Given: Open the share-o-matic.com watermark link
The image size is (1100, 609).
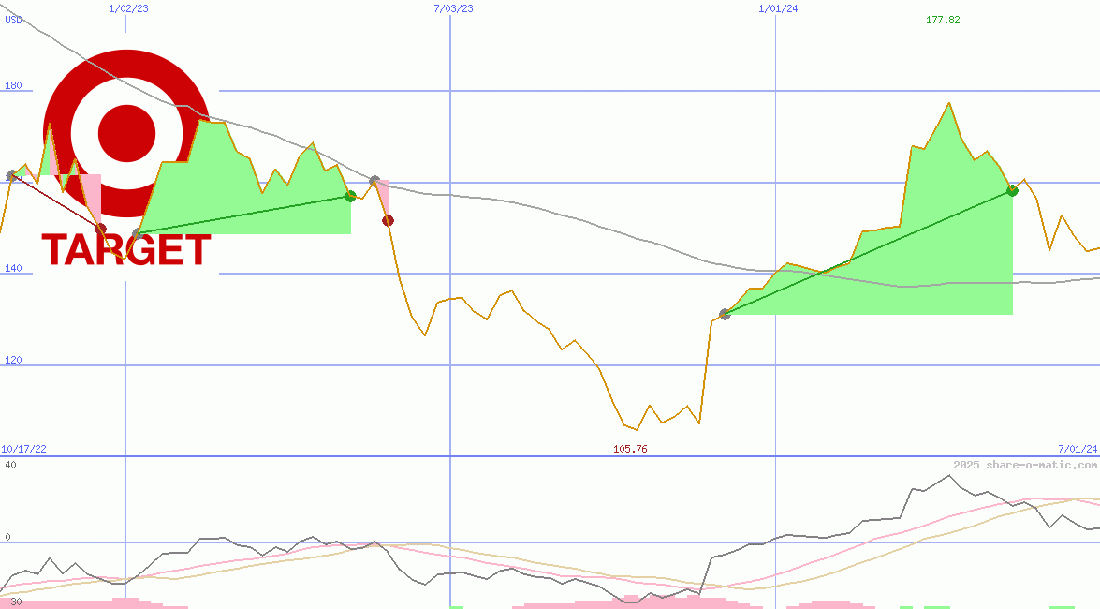Looking at the screenshot, I should (x=1025, y=465).
